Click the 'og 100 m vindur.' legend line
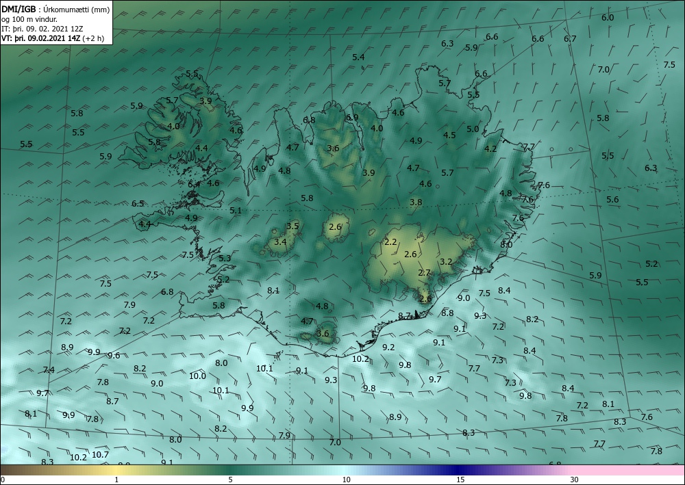The height and width of the screenshot is (485, 685). pos(29,19)
